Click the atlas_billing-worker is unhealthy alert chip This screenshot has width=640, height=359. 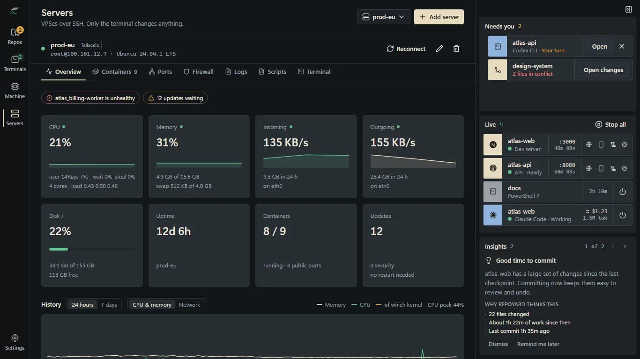point(90,98)
